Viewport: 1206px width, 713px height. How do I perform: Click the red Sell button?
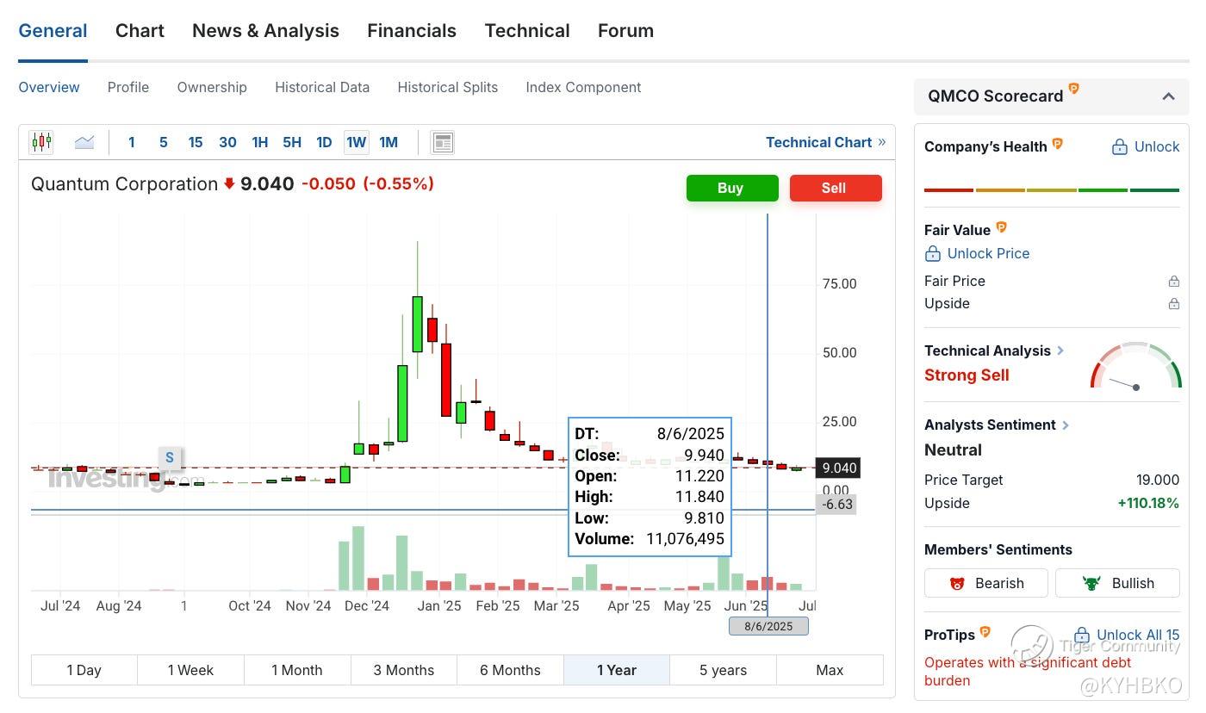[x=836, y=188]
